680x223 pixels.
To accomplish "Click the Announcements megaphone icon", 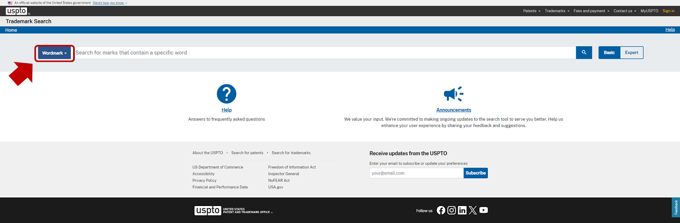I will tap(453, 94).
